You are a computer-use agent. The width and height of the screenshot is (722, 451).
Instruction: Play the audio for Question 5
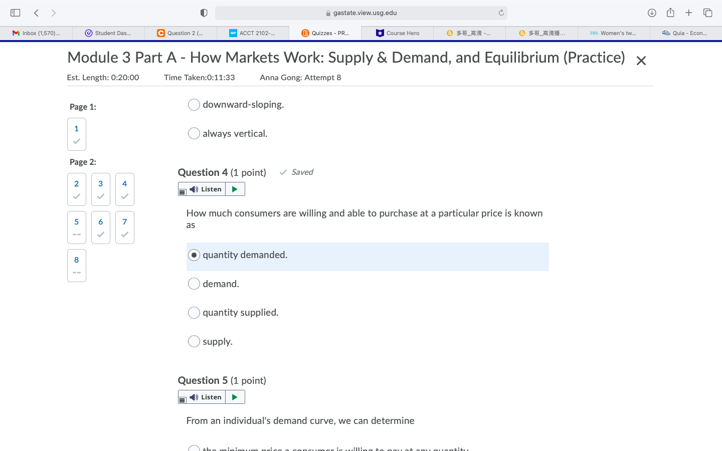pyautogui.click(x=235, y=396)
